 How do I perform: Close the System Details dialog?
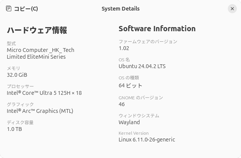(x=232, y=9)
